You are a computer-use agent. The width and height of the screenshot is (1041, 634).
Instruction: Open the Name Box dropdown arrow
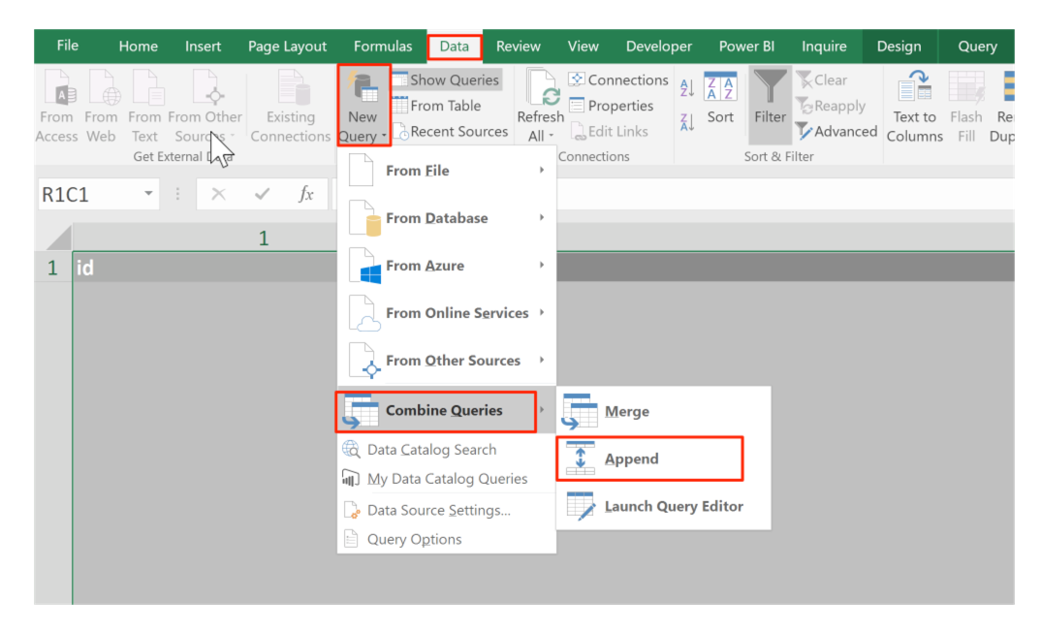(148, 194)
